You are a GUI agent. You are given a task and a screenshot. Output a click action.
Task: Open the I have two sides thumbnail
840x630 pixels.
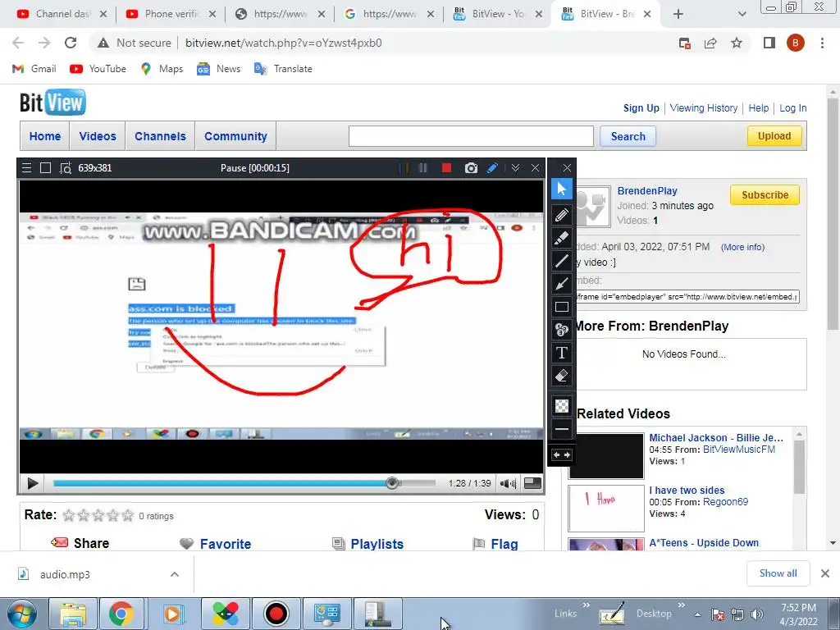(x=606, y=509)
